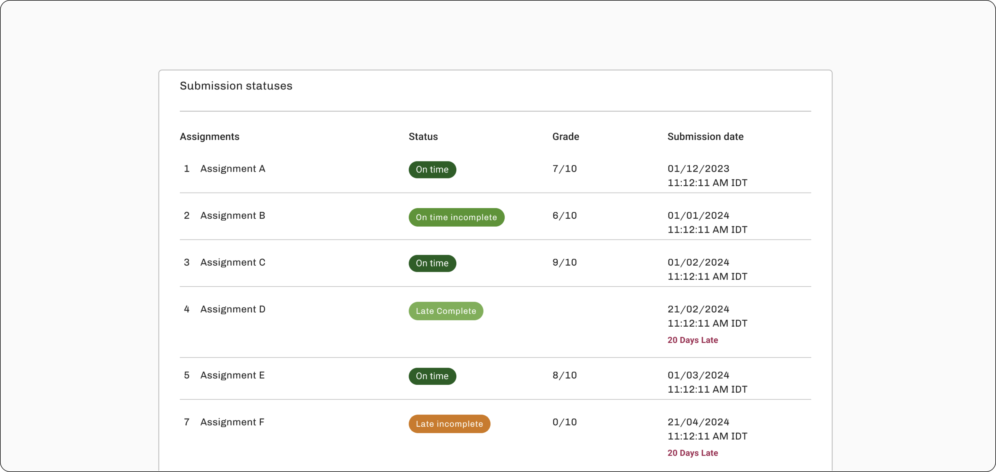
Task: Open Assignment A row title
Action: click(233, 169)
